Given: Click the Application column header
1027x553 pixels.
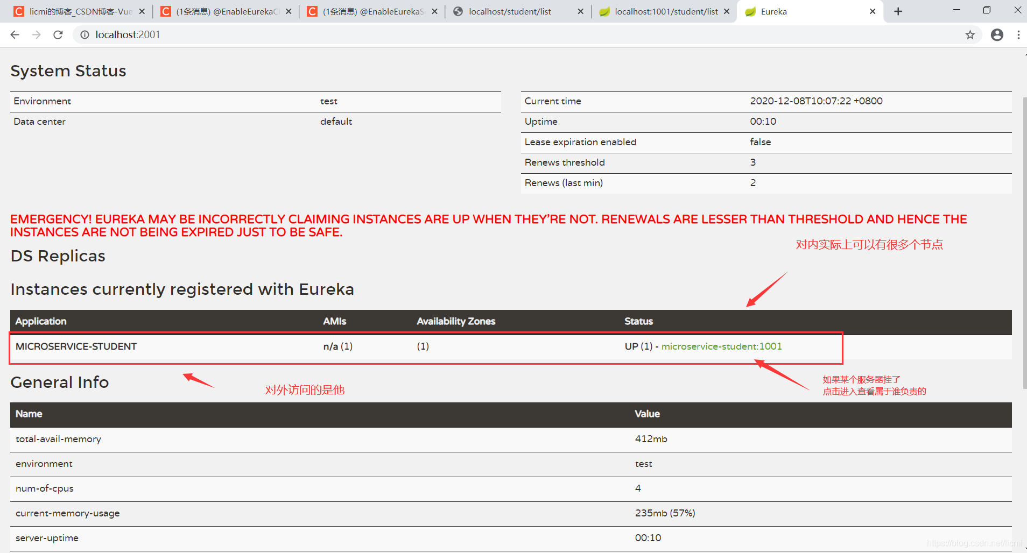Looking at the screenshot, I should [x=41, y=321].
